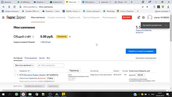
Task: Open 'Подбор слов' section
Action: 74,18
